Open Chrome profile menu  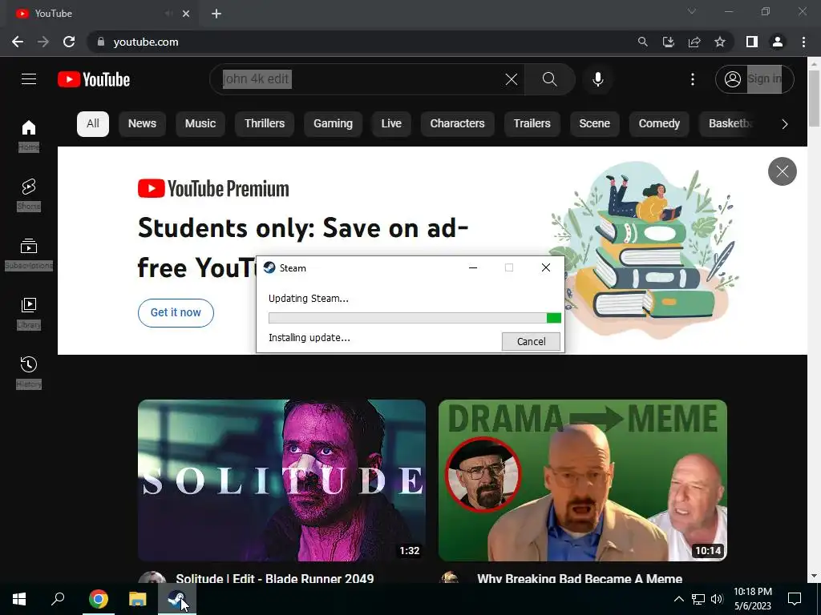point(778,42)
